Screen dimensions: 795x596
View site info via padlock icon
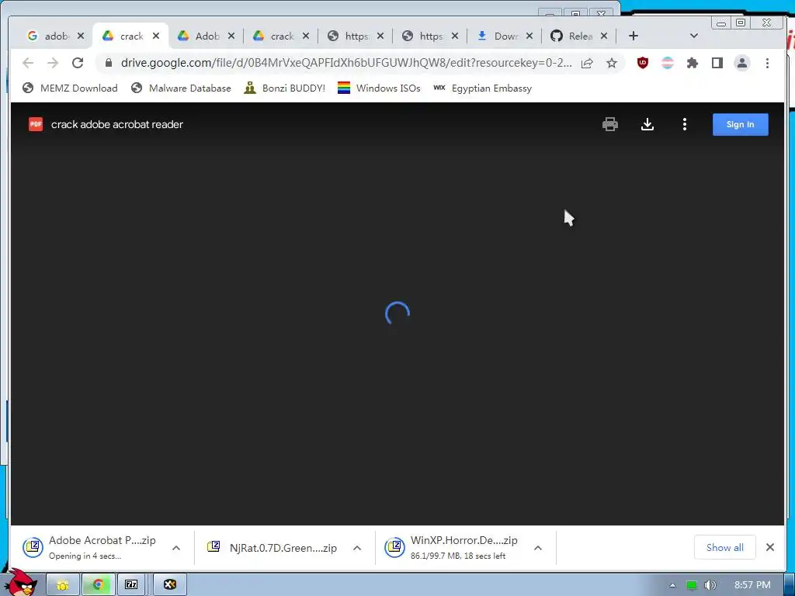click(x=108, y=63)
